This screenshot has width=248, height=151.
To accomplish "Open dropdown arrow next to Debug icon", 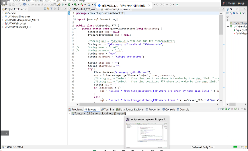I will 66,5.
